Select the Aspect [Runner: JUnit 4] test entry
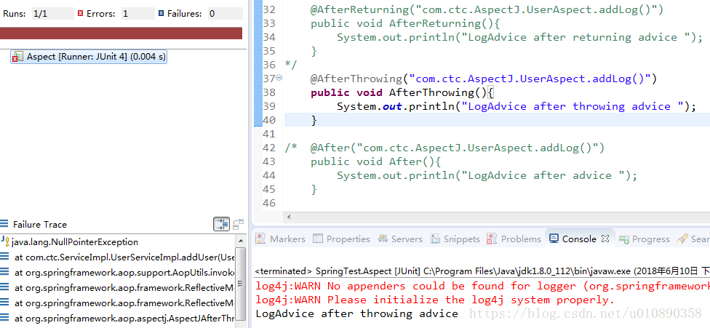Screen dimensions: 710x328 point(89,57)
